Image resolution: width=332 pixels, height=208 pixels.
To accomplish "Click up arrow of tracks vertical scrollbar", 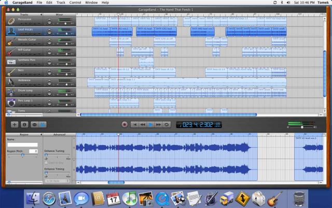I will point(325,19).
